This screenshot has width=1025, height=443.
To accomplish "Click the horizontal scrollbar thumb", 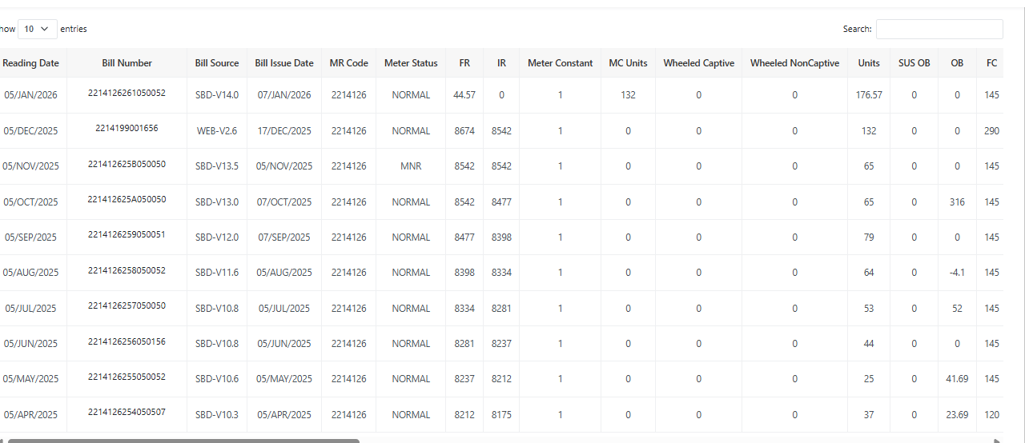I will (x=183, y=440).
